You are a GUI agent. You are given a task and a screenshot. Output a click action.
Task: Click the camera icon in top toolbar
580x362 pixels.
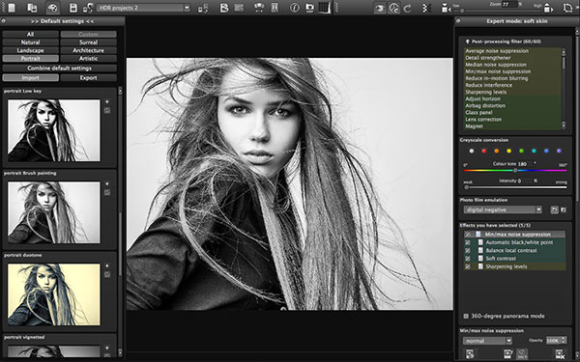coord(309,8)
